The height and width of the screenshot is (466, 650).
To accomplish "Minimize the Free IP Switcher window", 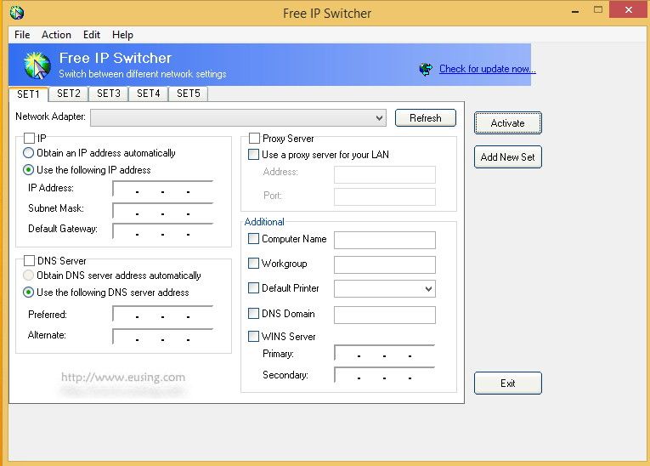I will (575, 11).
